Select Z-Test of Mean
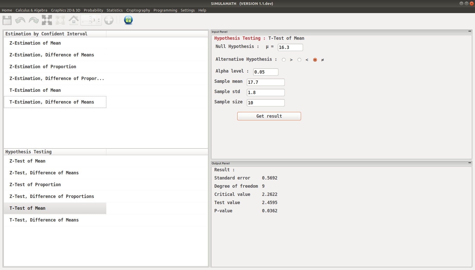Screen dimensions: 475x270 click(x=55, y=161)
